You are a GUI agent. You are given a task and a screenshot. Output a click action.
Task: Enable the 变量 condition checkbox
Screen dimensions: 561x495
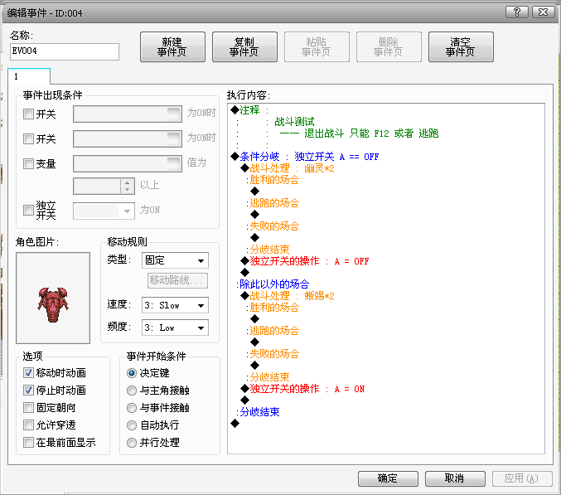(28, 164)
